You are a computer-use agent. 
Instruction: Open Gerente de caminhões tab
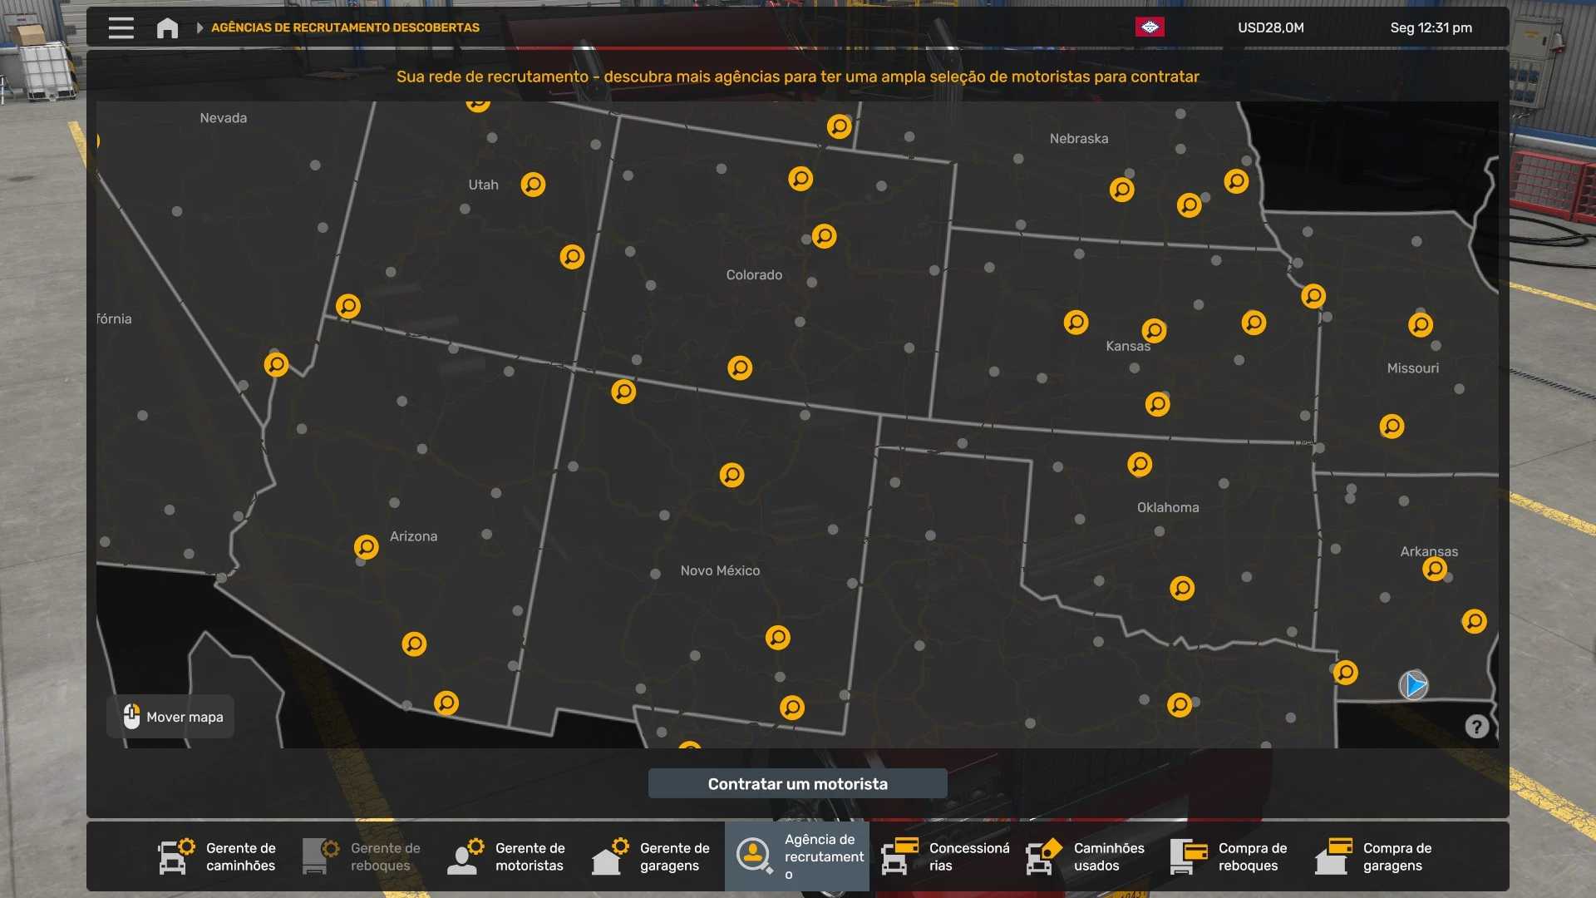tap(219, 856)
